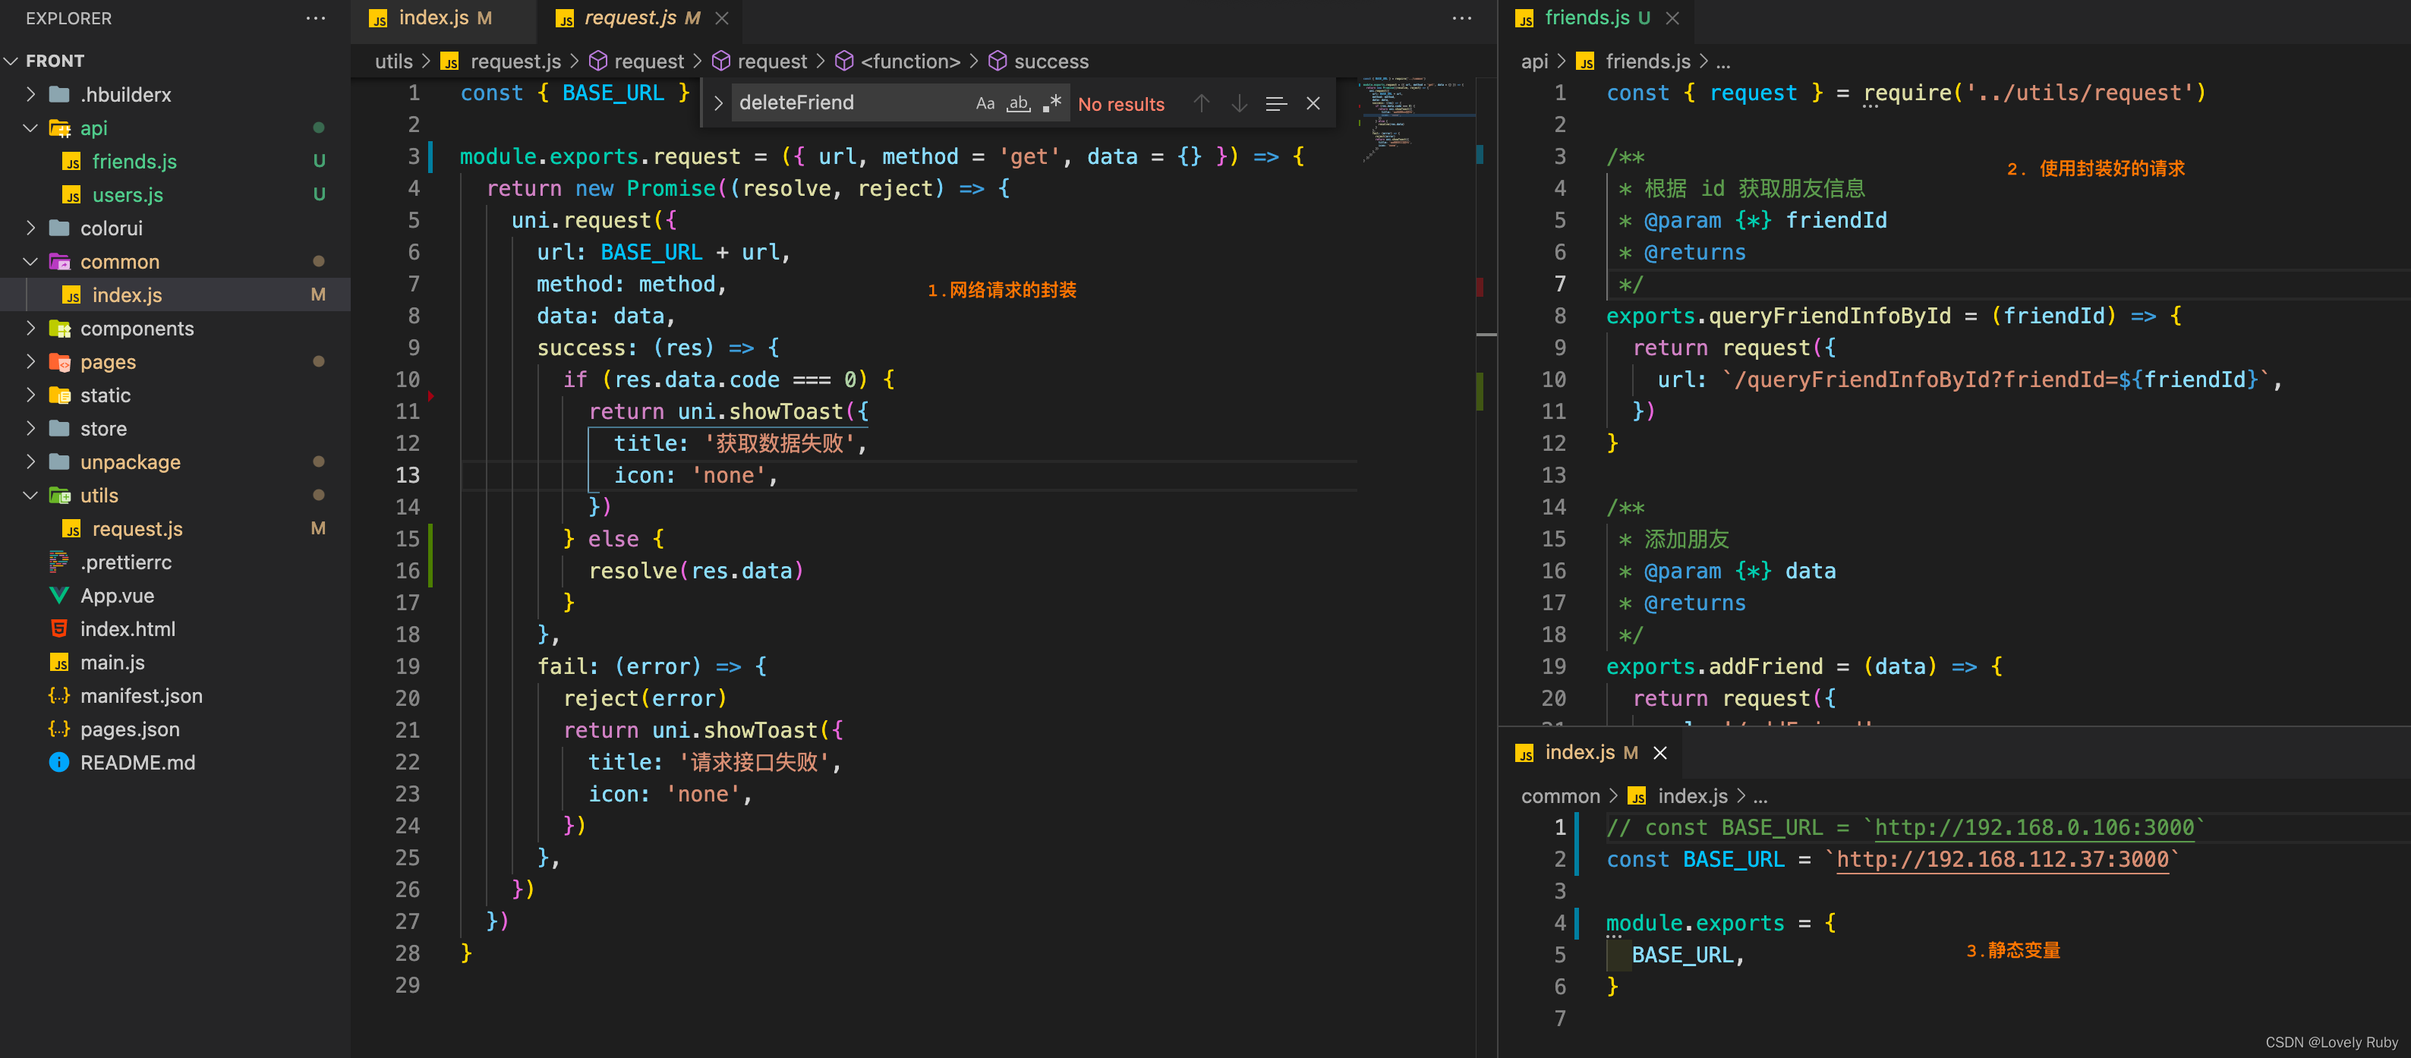The width and height of the screenshot is (2411, 1058).
Task: Click the App.vue Vue file icon
Action: click(59, 596)
